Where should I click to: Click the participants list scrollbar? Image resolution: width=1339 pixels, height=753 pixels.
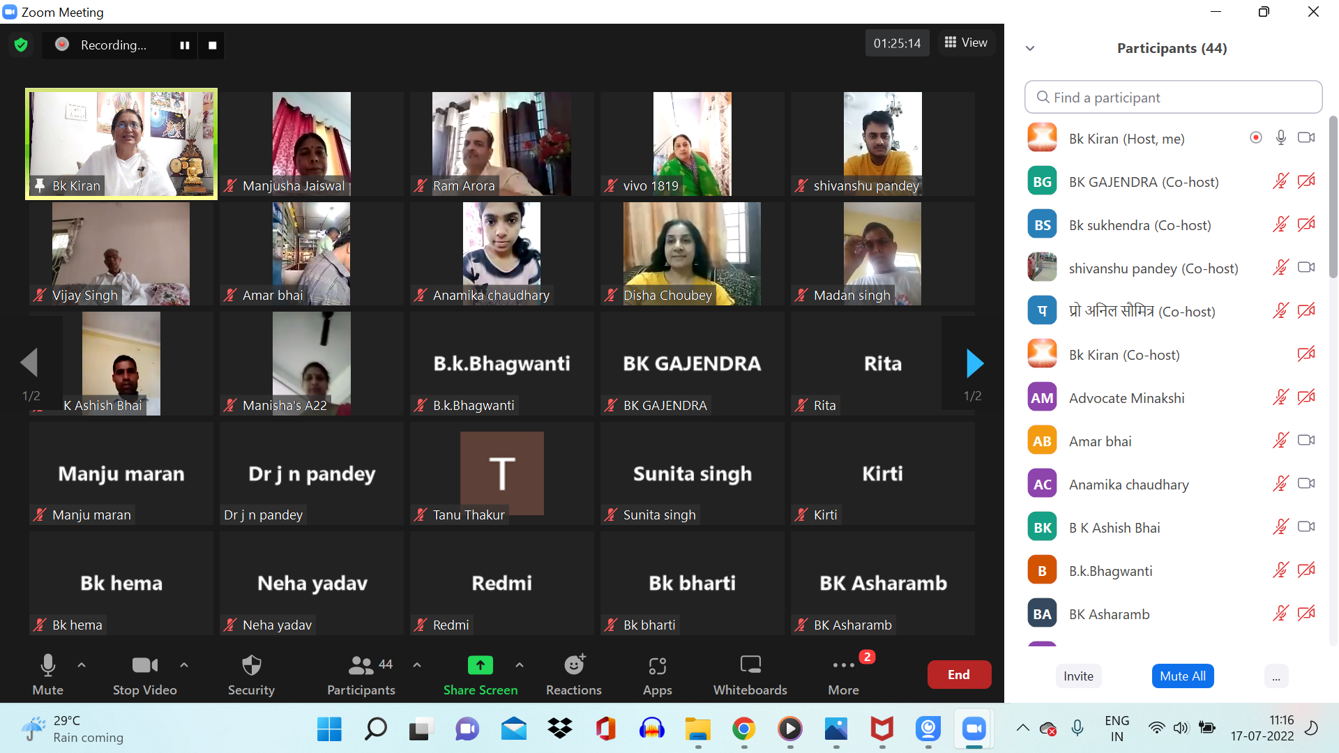tap(1333, 199)
